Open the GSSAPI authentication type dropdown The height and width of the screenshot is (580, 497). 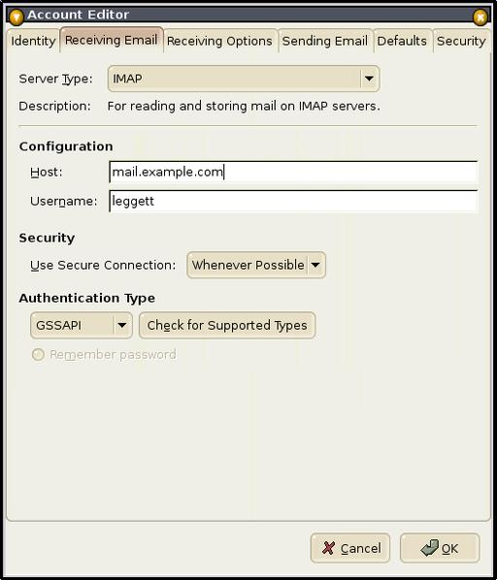pyautogui.click(x=82, y=325)
